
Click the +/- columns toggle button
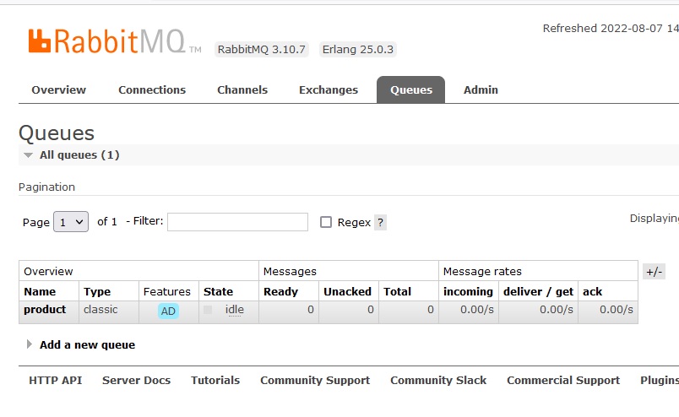tap(654, 272)
